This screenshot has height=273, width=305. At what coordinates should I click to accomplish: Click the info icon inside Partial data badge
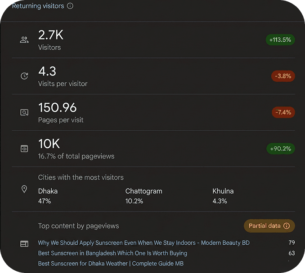[286, 226]
